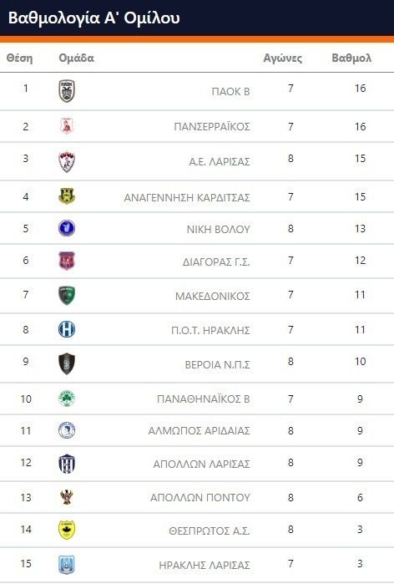Open the Θεσπρωτός Α.Σ. yellow shield icon
Viewport: 394px width, 584px height.
tap(67, 530)
